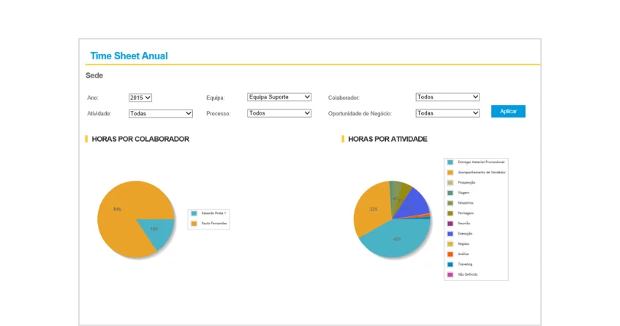Open the Oportunidade de Negócio dropdown
This screenshot has width=620, height=326.
pyautogui.click(x=447, y=113)
